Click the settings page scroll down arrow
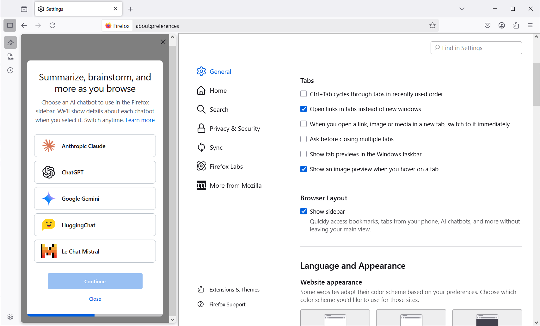 [536, 323]
